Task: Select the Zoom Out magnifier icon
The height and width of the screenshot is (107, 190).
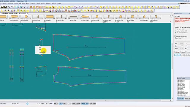Action: tap(21, 7)
